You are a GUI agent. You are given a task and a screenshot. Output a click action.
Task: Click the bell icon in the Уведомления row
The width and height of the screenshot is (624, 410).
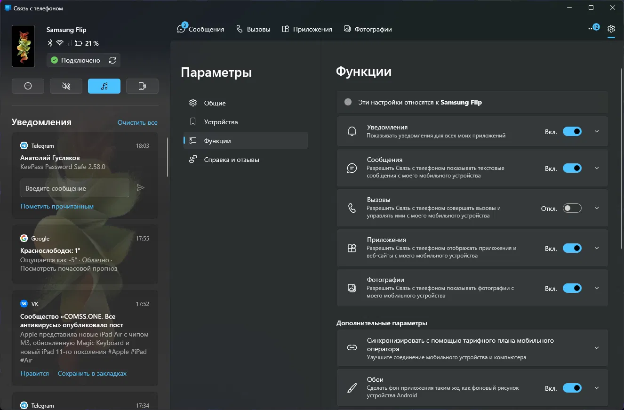click(352, 131)
